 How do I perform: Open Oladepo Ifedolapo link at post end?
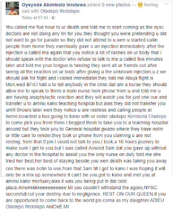pos(25,207)
